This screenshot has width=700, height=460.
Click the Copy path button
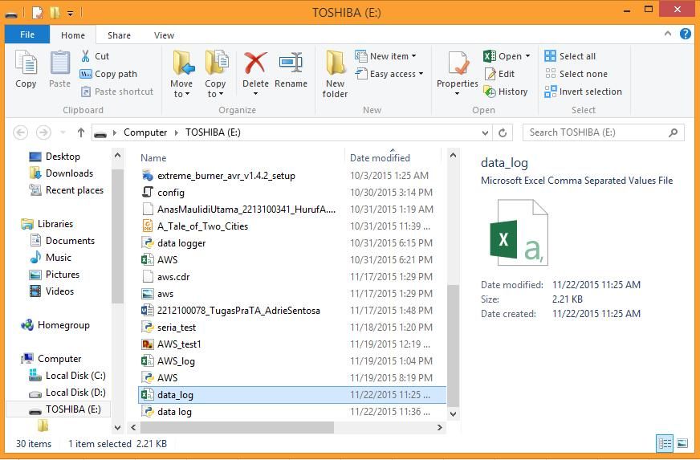pos(108,74)
